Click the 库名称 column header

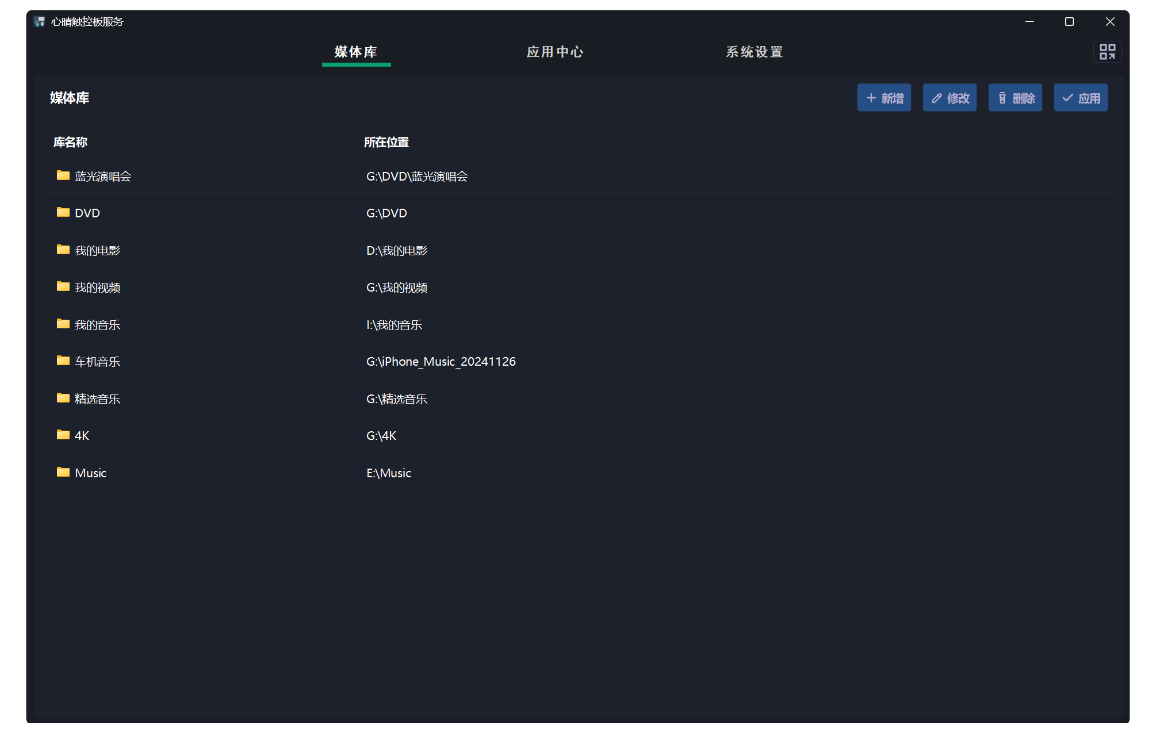point(69,141)
